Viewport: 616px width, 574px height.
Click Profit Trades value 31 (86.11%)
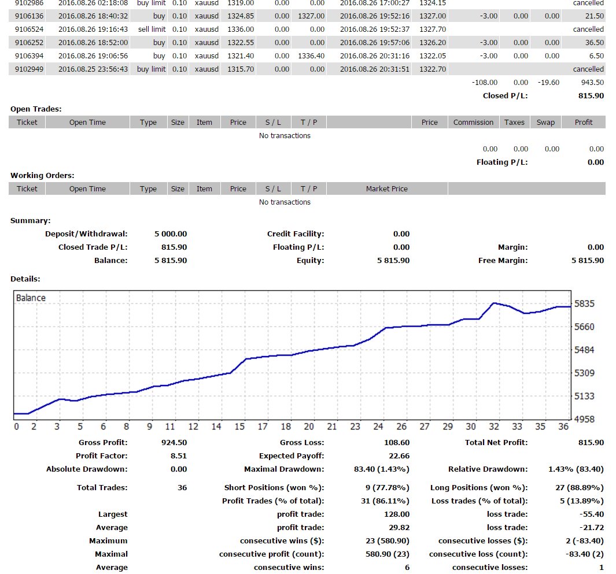point(385,502)
